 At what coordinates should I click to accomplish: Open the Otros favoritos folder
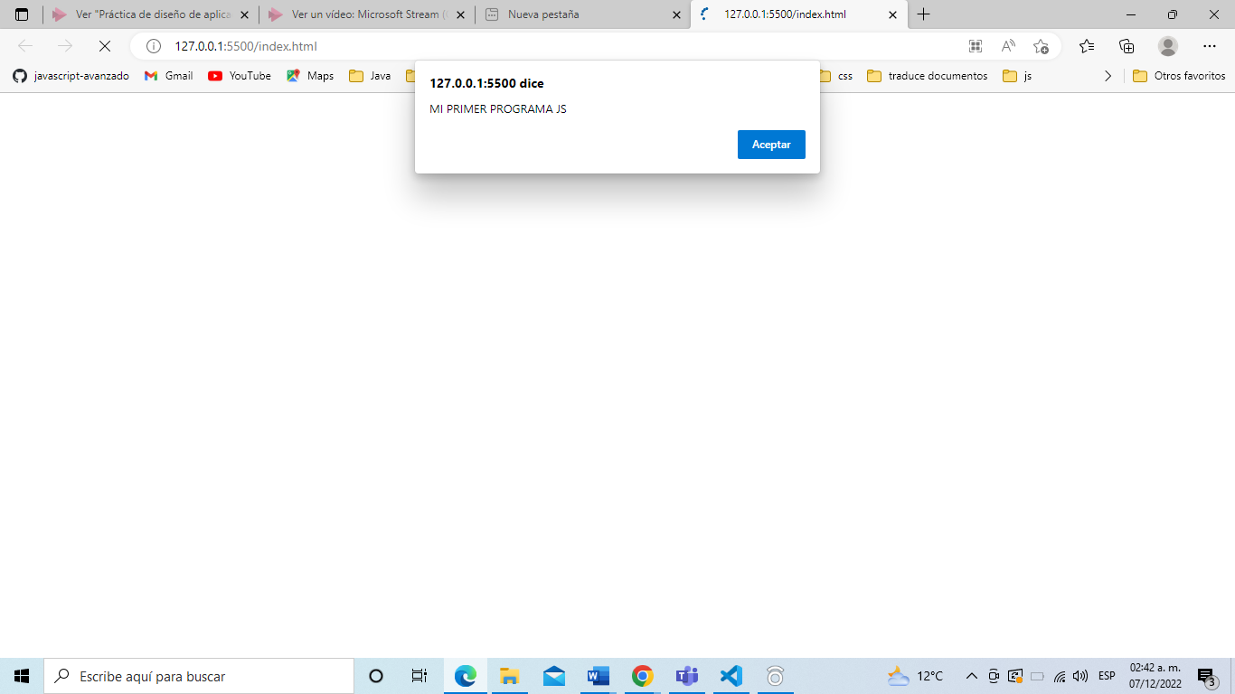click(x=1179, y=76)
